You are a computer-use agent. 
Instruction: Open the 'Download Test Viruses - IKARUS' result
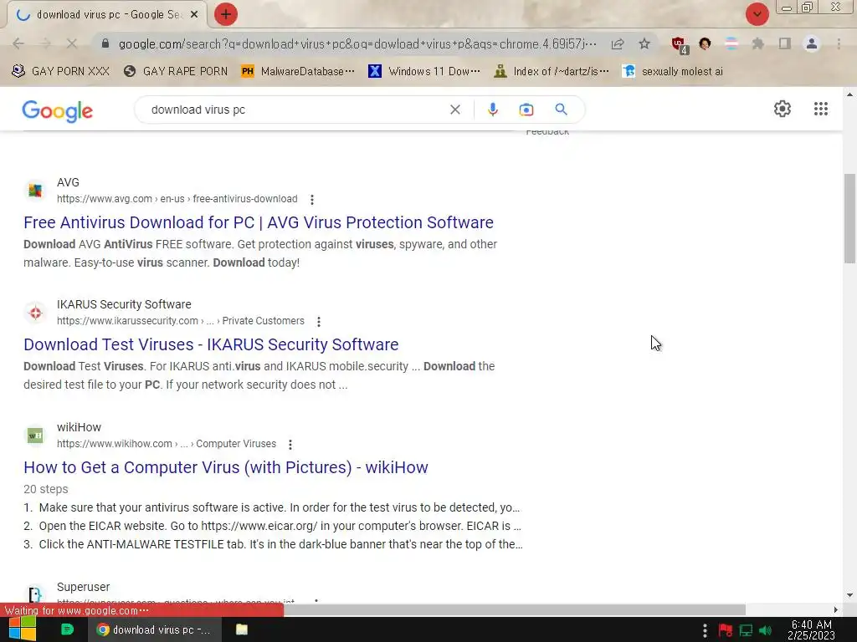click(x=211, y=345)
